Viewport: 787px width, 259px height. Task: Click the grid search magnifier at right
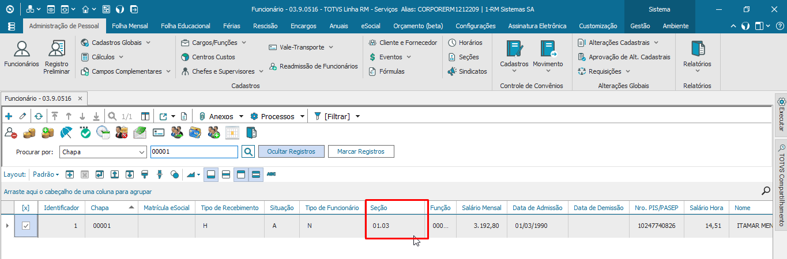click(x=766, y=191)
